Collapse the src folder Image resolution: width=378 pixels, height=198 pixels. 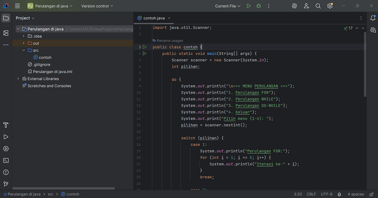23,50
